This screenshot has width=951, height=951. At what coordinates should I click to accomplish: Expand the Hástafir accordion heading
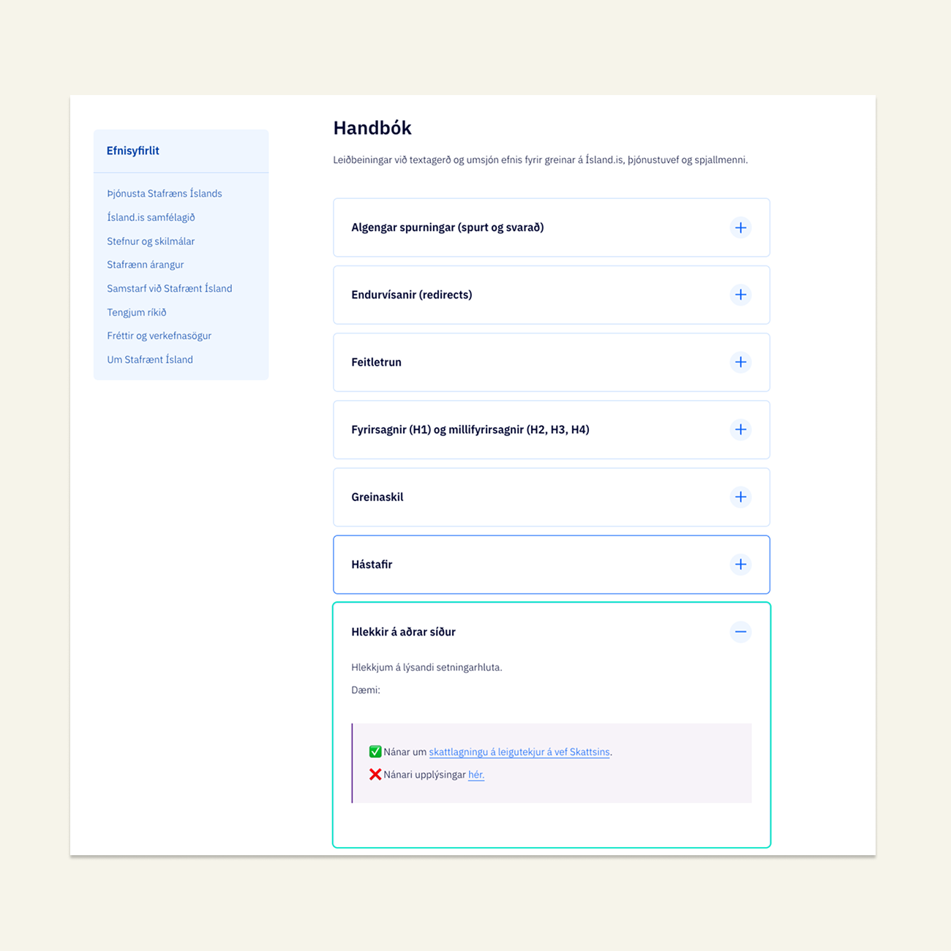click(372, 564)
